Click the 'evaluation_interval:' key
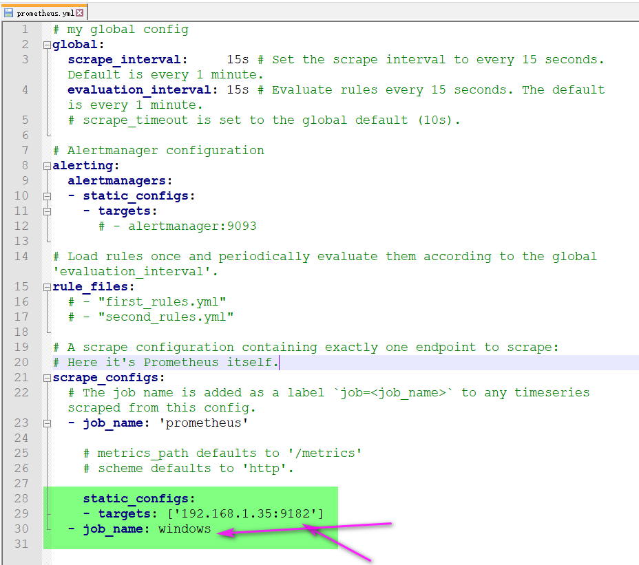 click(x=143, y=89)
